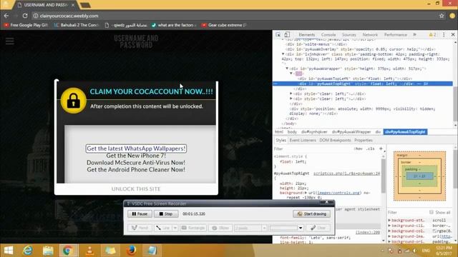
Task: Toggle the DevTools device toolbar
Action: 287,34
